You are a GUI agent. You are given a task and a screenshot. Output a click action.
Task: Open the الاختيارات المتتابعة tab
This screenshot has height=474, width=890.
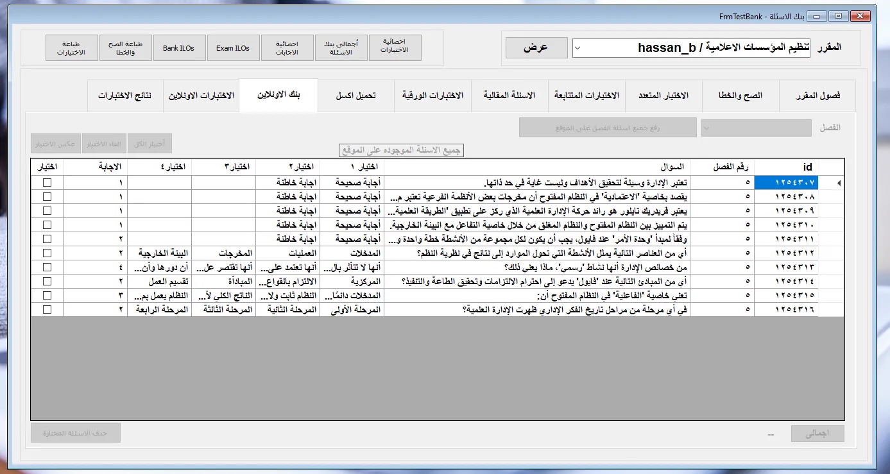tap(586, 96)
